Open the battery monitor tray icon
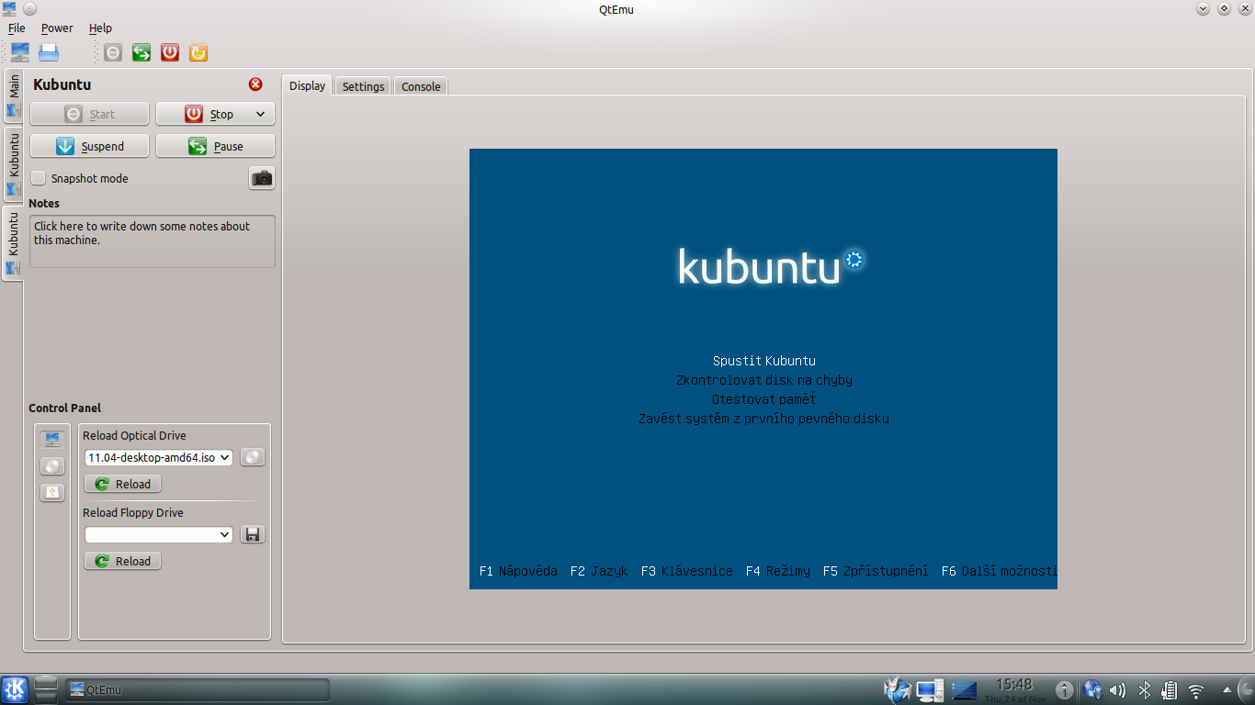1255x705 pixels. click(x=1170, y=690)
